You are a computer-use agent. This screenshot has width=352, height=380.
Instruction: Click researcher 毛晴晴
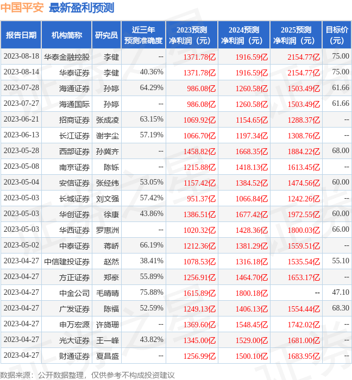click(x=108, y=293)
